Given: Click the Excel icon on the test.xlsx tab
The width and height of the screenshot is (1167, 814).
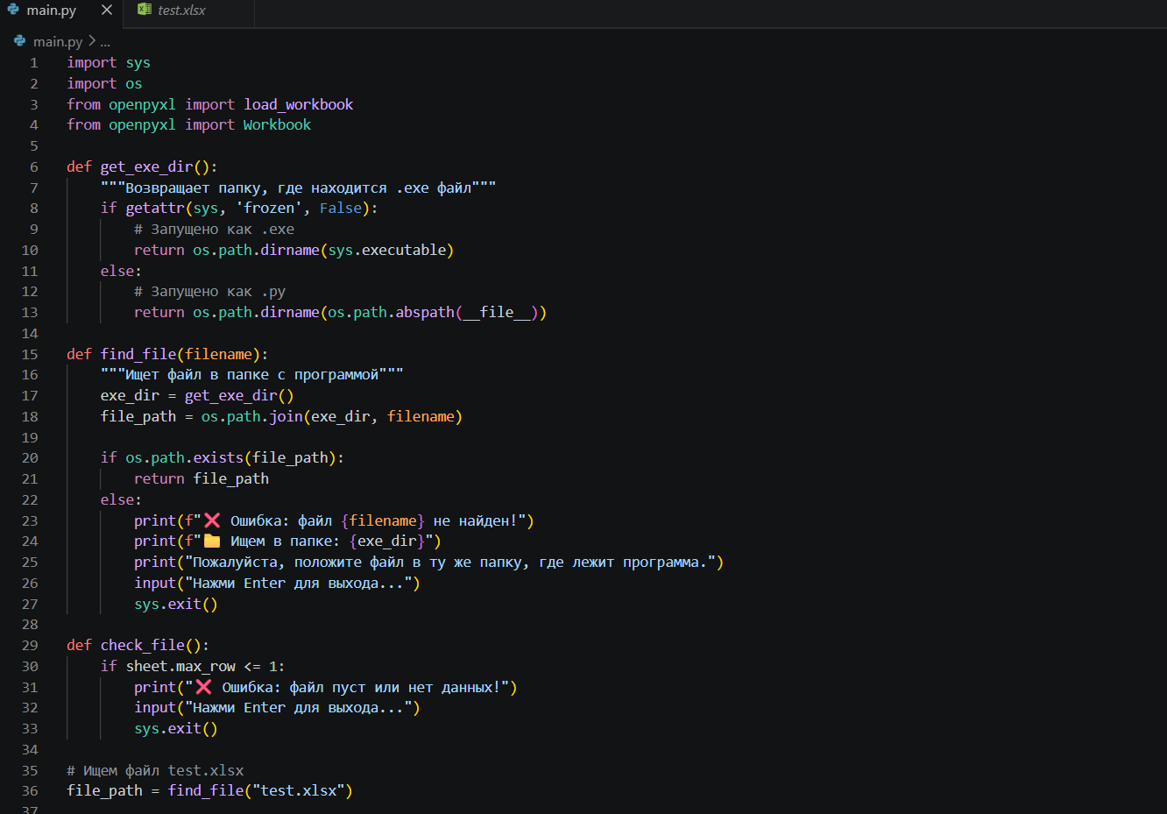Looking at the screenshot, I should (145, 10).
